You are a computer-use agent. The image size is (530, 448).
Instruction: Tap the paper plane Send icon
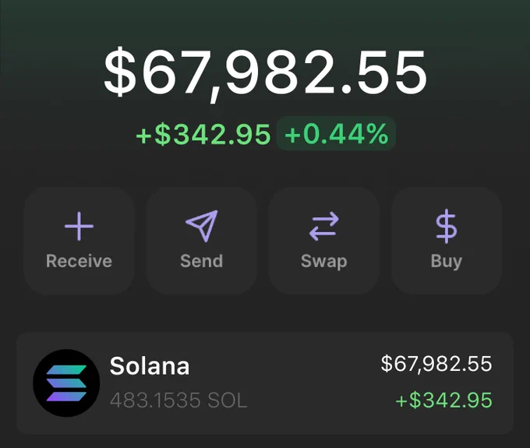point(202,226)
